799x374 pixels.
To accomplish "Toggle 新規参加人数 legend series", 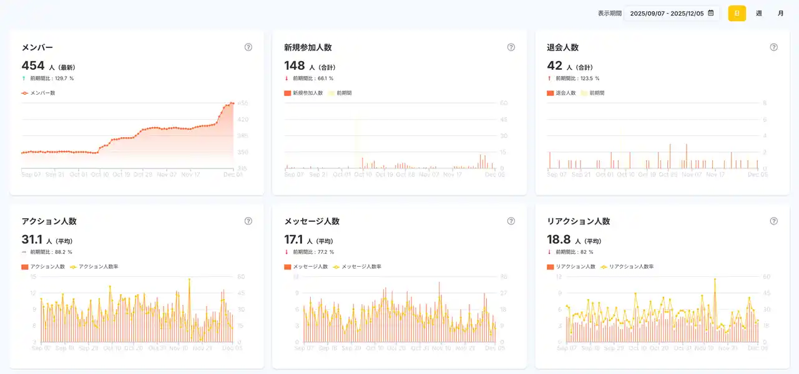I will pyautogui.click(x=303, y=93).
